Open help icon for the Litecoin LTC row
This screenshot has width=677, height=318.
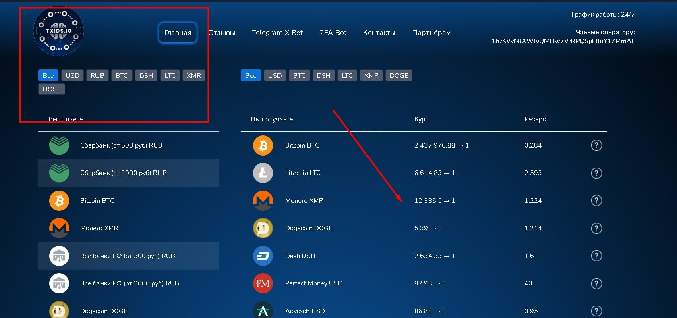(596, 173)
